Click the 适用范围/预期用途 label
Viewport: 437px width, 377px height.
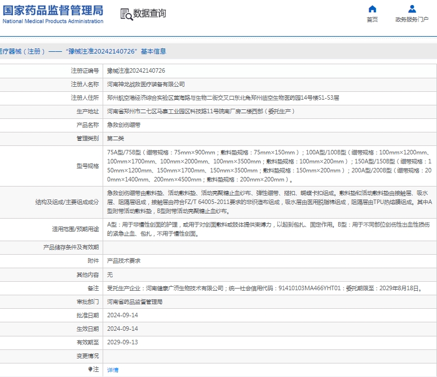pyautogui.click(x=75, y=229)
